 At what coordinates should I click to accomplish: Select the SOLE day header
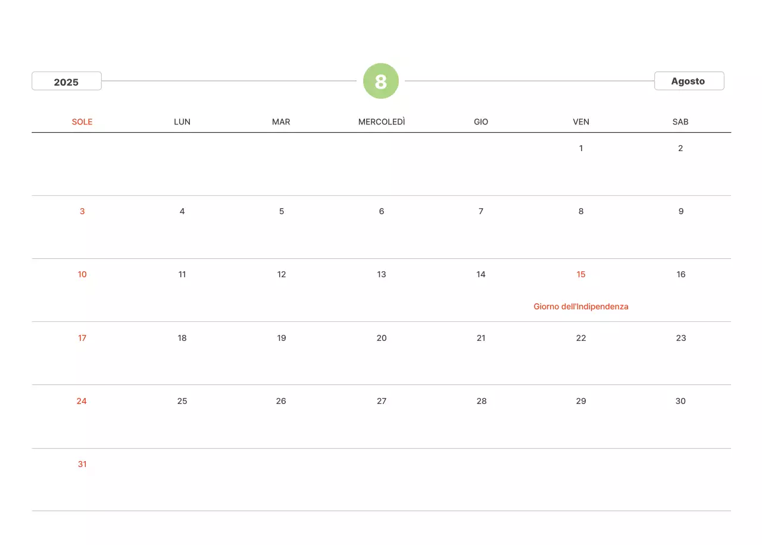point(82,122)
